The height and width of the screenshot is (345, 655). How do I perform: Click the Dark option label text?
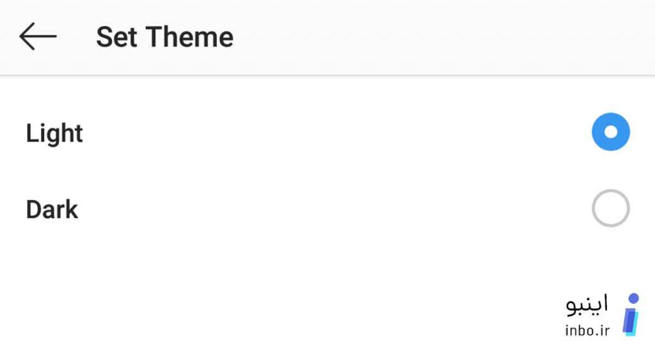(52, 210)
